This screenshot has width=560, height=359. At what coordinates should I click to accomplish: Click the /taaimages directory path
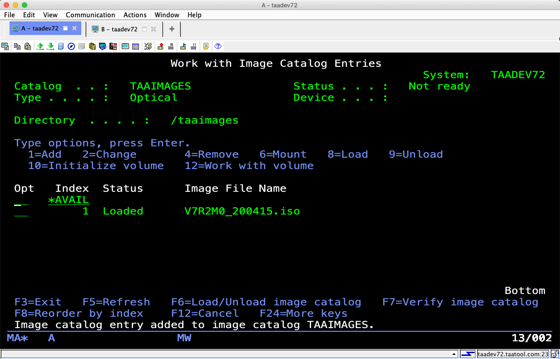click(205, 120)
